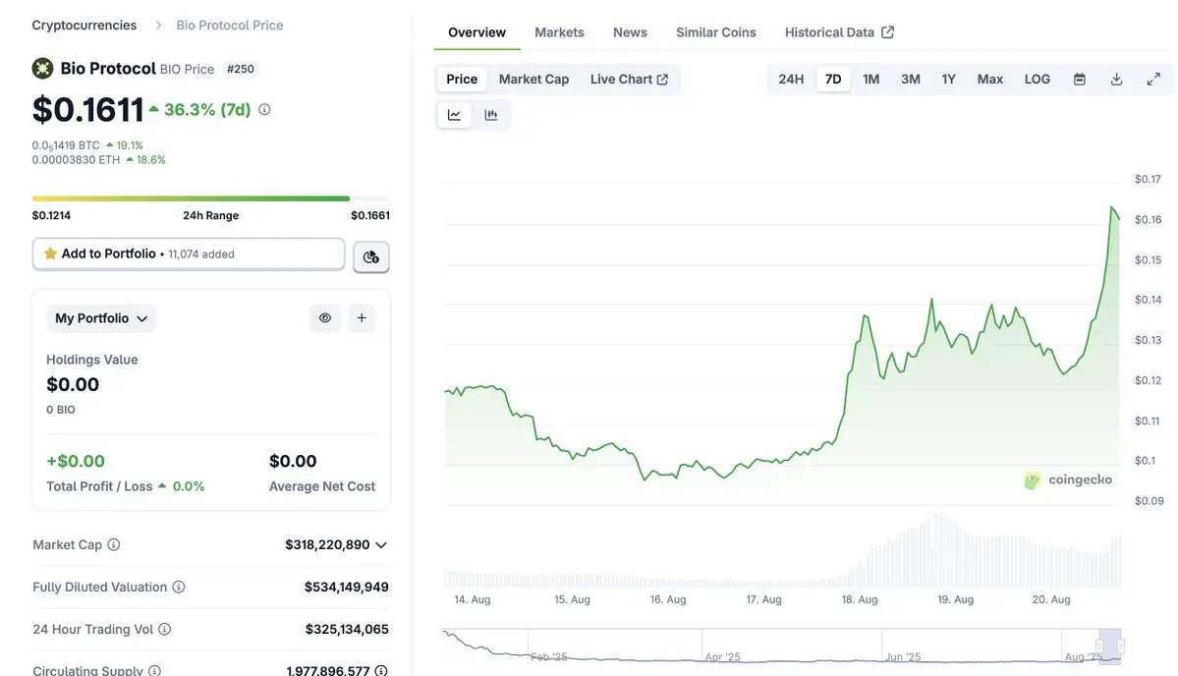Set chart range to 7D
This screenshot has height=676, width=1178.
tap(833, 79)
